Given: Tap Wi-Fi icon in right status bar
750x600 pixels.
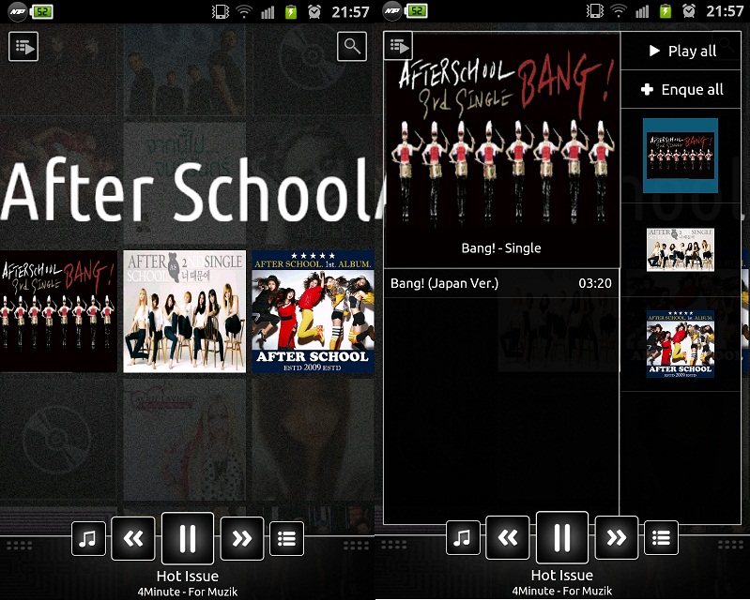Looking at the screenshot, I should tap(619, 11).
